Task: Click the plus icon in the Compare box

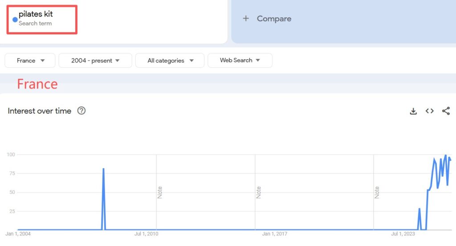Action: point(245,19)
